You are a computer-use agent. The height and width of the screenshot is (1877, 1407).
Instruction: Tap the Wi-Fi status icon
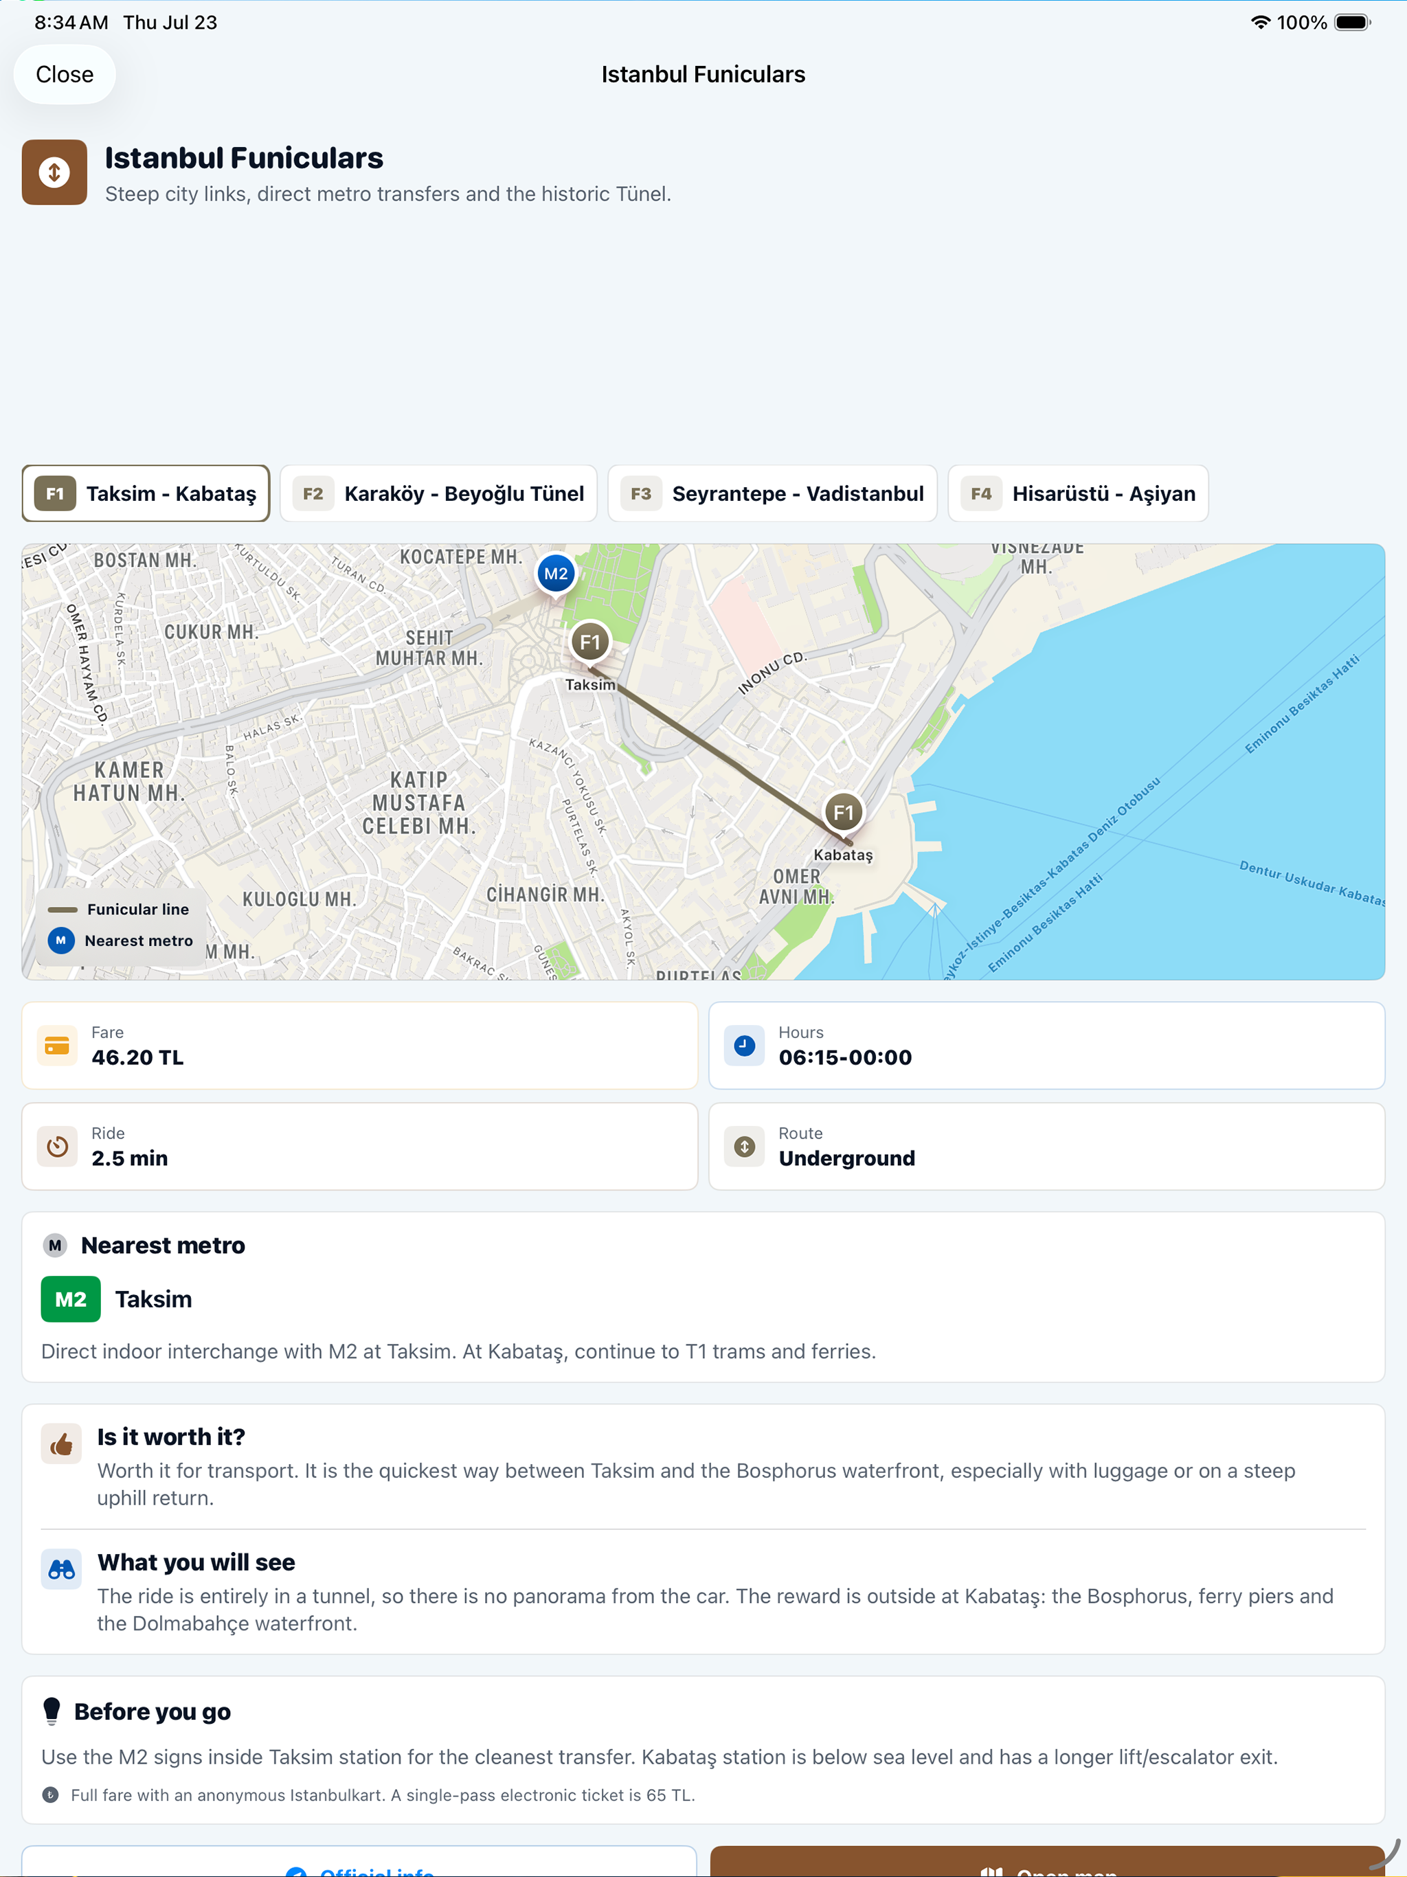[1260, 22]
